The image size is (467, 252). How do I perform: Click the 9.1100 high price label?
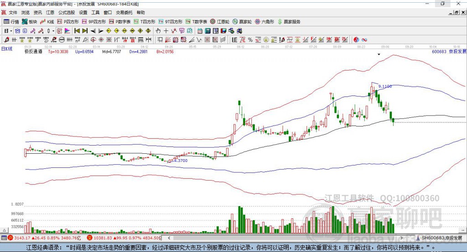pos(385,86)
